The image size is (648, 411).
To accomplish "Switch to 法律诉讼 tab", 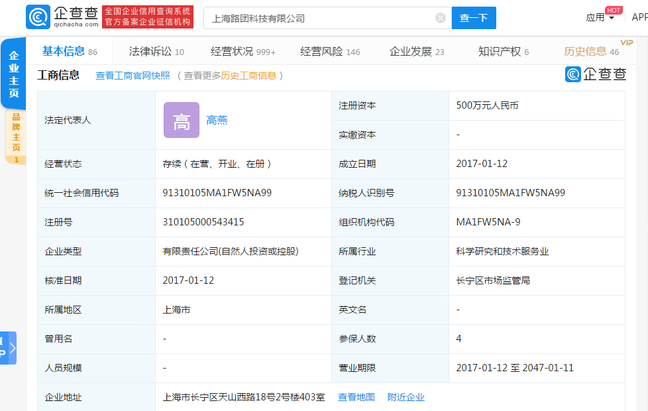I will 156,51.
